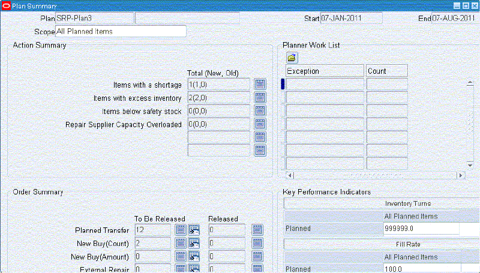Release New Buy(Count) orders icon

(x=194, y=244)
